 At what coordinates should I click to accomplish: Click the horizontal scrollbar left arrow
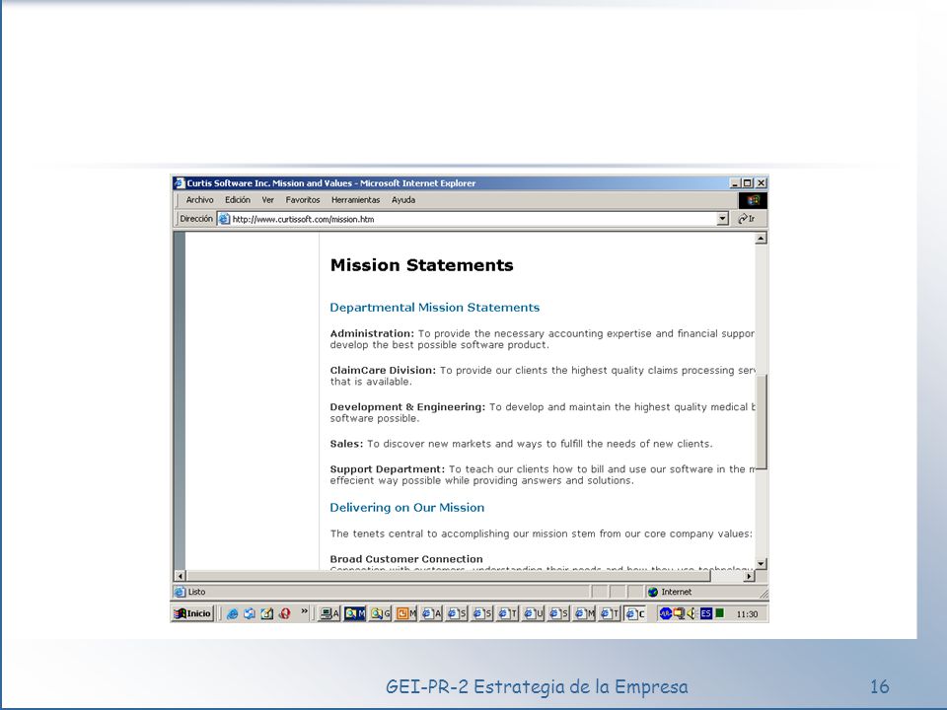[180, 576]
